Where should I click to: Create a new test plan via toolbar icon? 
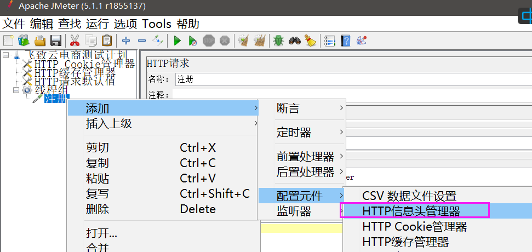tap(8, 41)
